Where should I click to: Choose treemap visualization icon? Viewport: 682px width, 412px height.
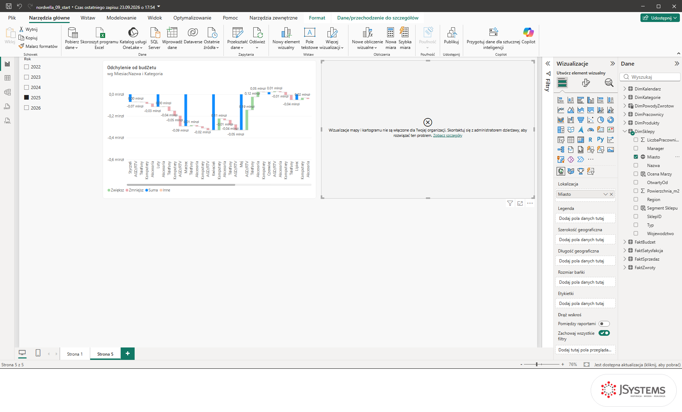click(x=561, y=130)
